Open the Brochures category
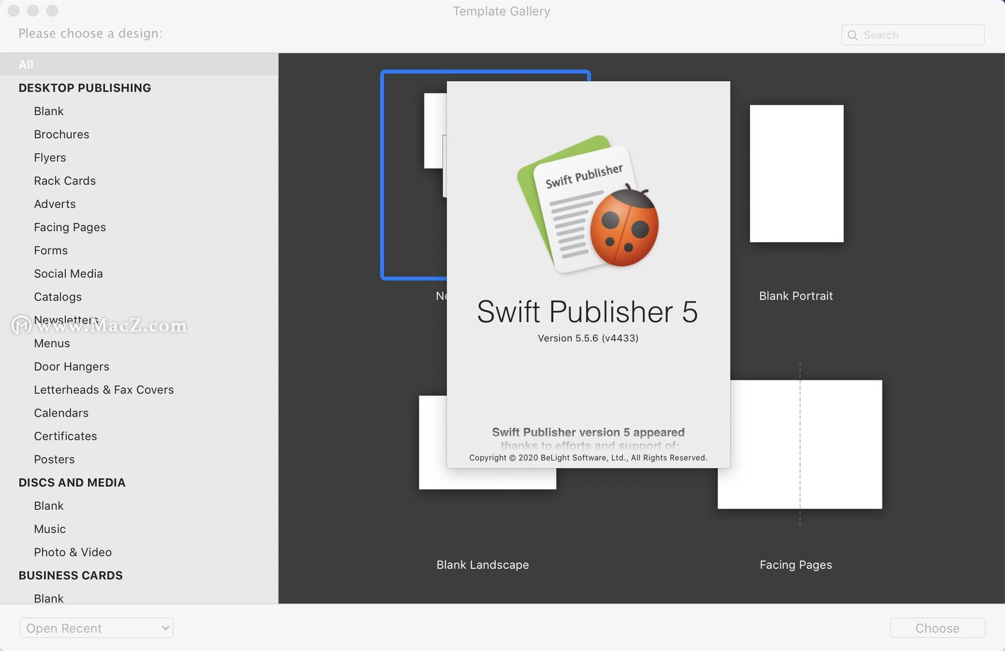Viewport: 1005px width, 651px height. pyautogui.click(x=61, y=134)
